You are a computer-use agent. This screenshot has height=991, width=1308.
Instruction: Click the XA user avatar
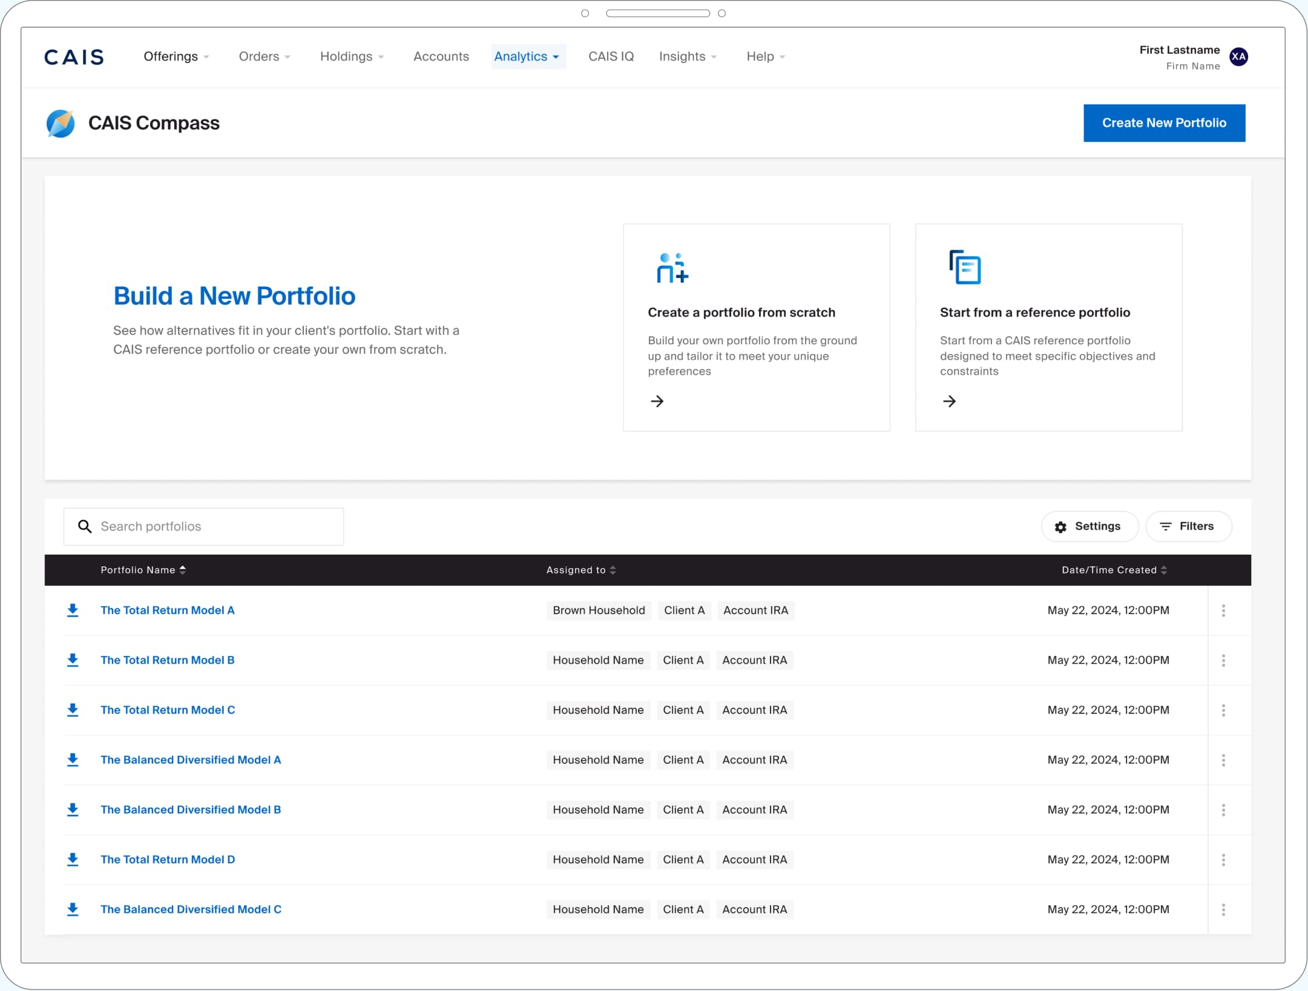[x=1238, y=57]
